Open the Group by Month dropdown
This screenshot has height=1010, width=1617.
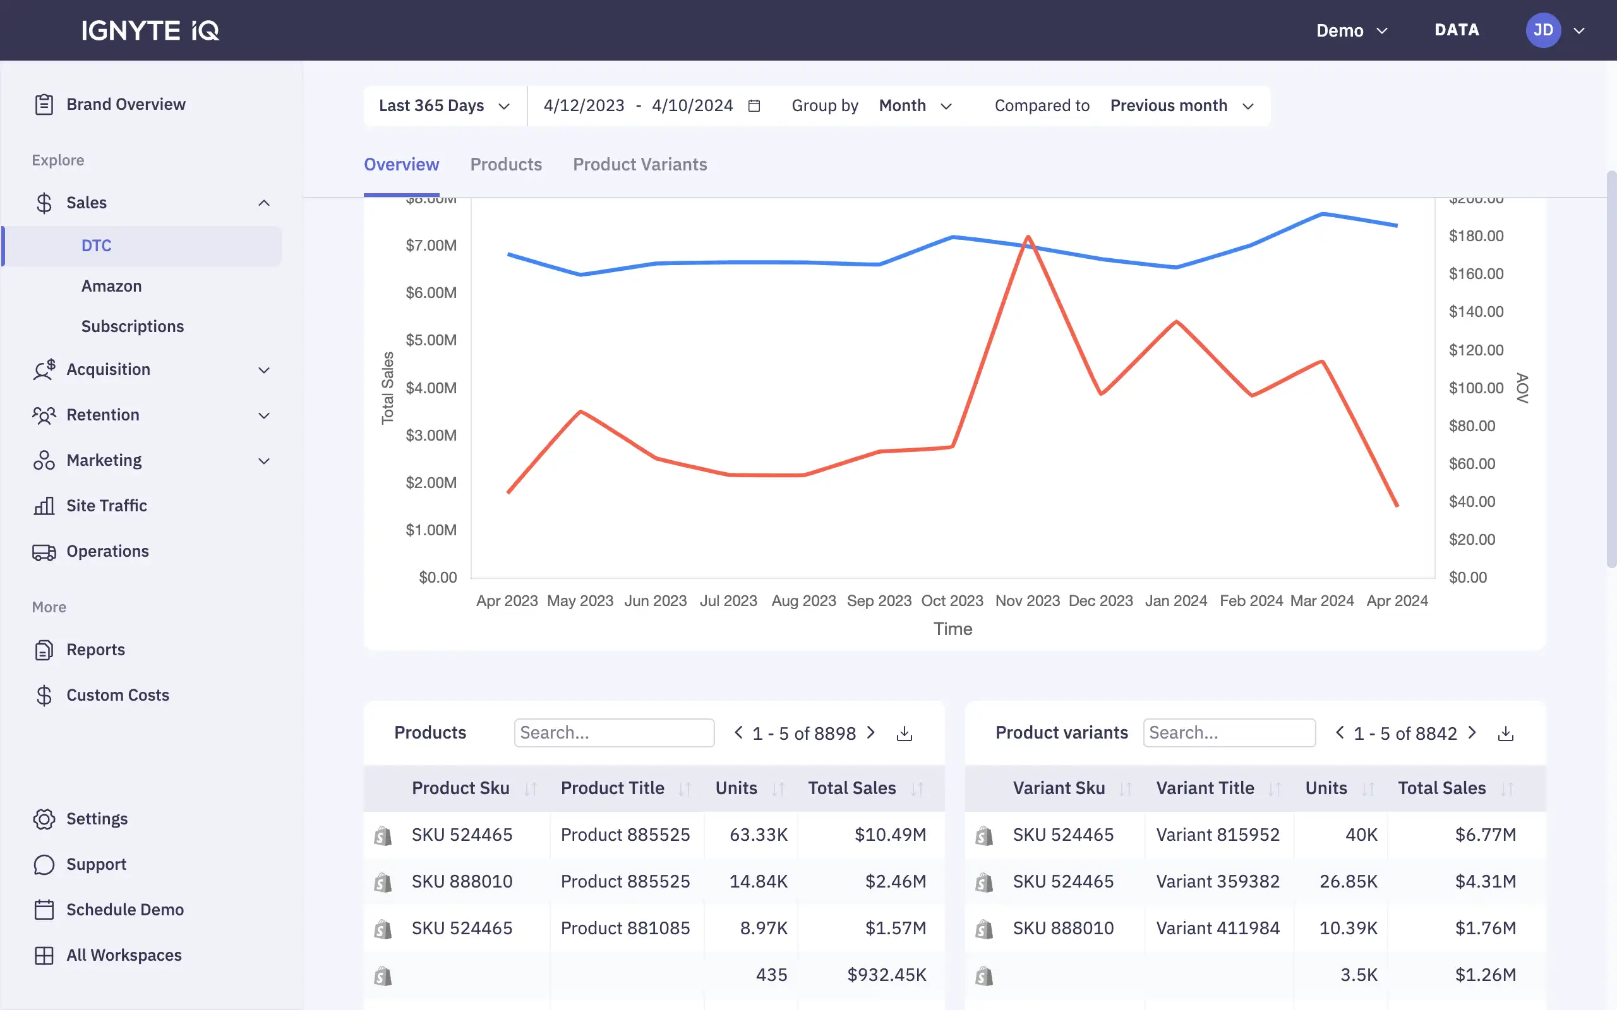[915, 105]
